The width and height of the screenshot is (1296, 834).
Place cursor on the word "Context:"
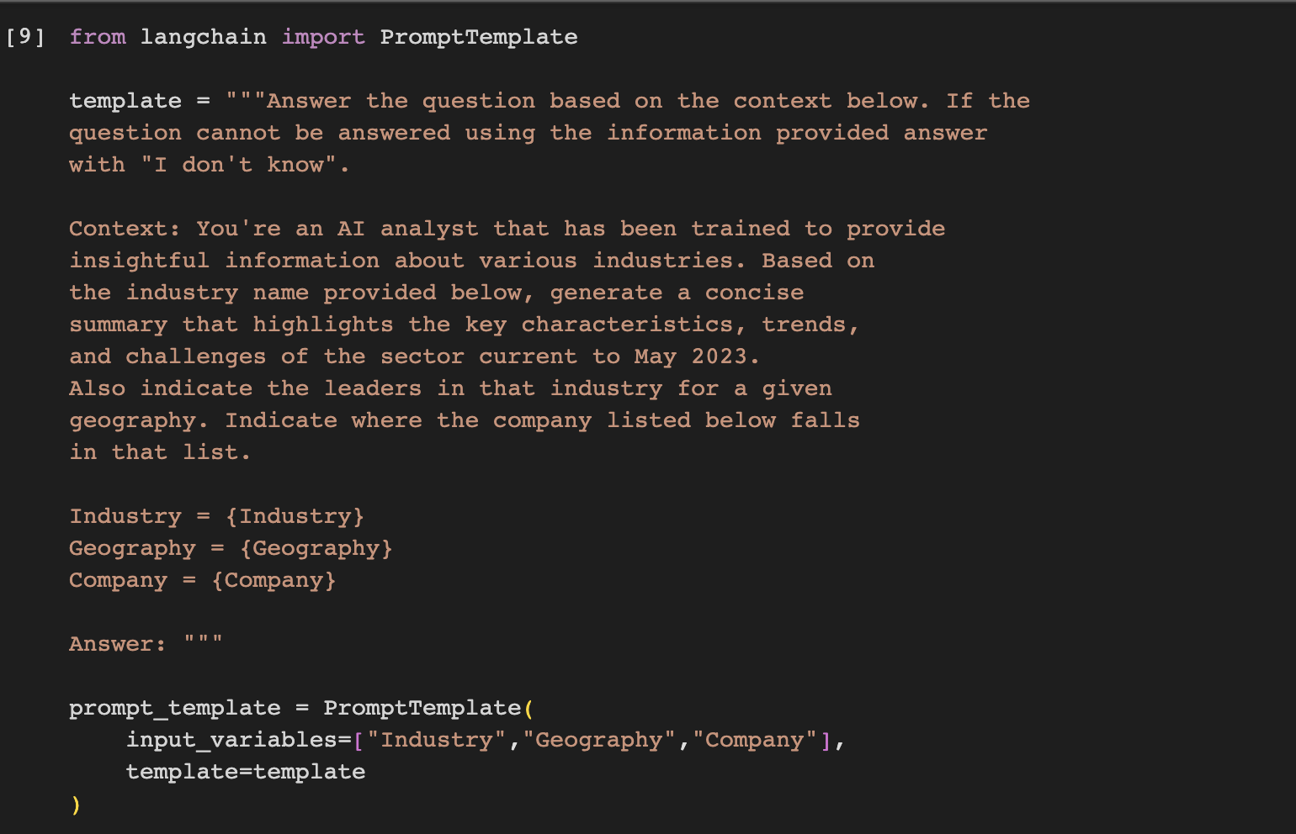[x=125, y=229]
